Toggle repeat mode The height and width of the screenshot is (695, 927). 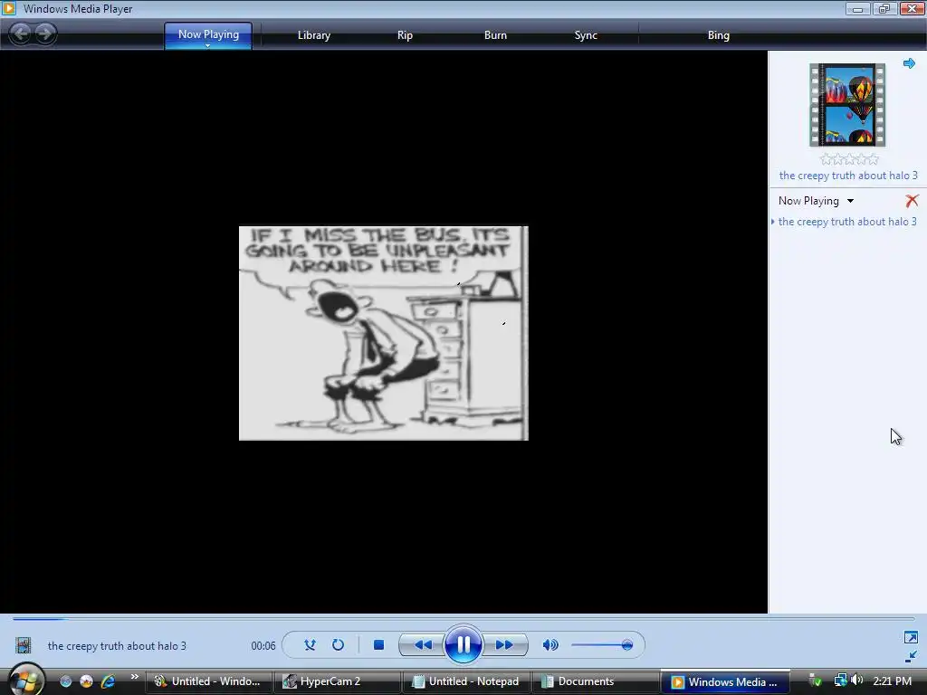tap(338, 644)
